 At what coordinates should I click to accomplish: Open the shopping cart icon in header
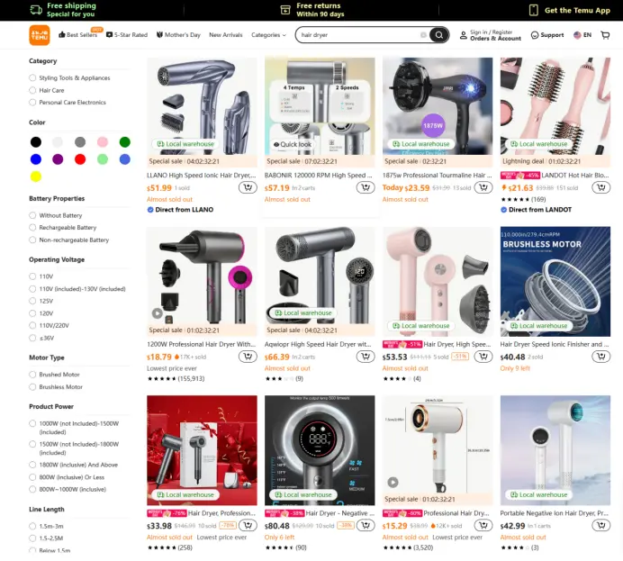(x=605, y=35)
